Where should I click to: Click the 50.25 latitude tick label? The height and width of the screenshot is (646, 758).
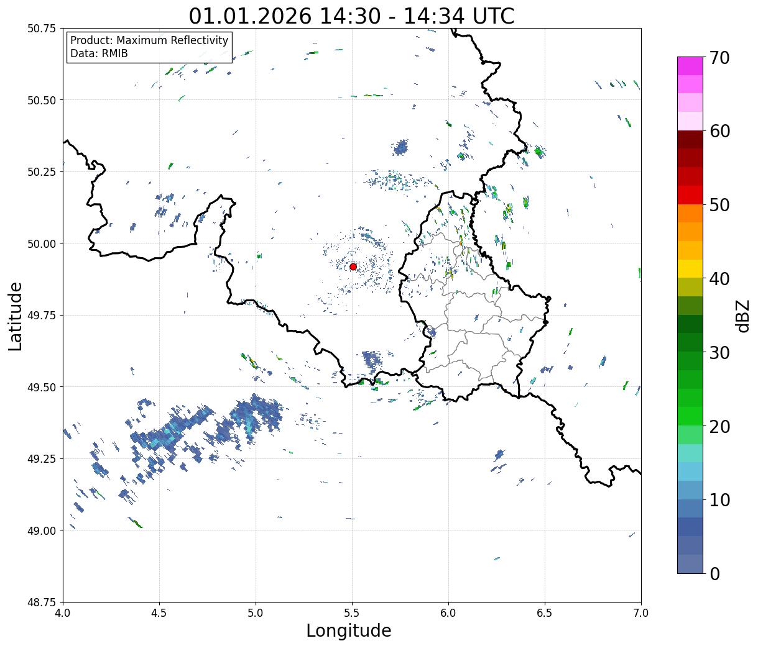coord(42,172)
